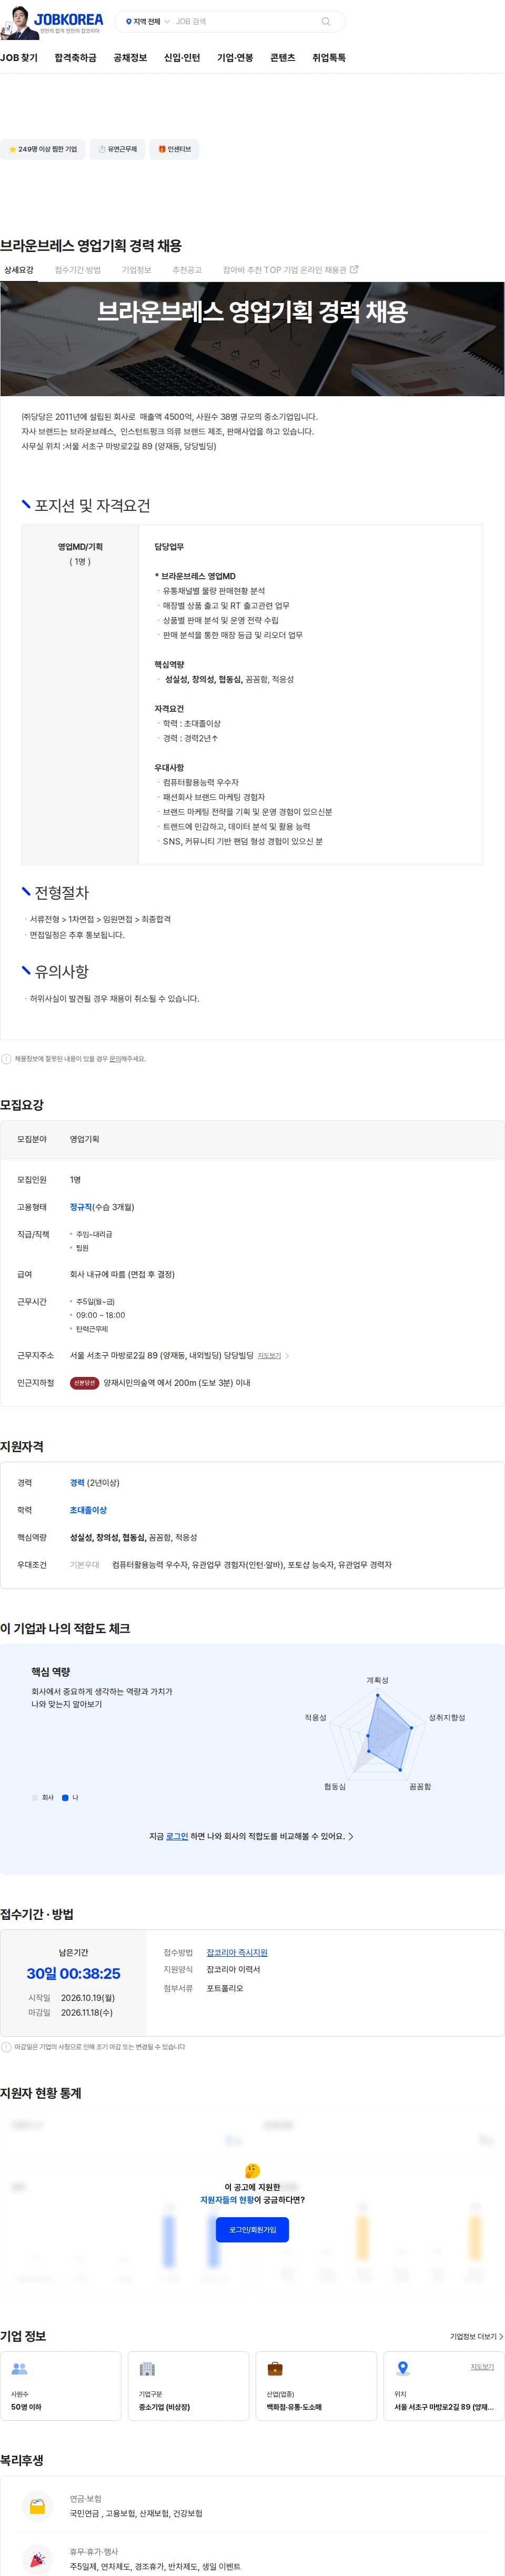505x2576 pixels.
Task: Open 지도보기 link beside 근무지주소
Action: pyautogui.click(x=269, y=1356)
